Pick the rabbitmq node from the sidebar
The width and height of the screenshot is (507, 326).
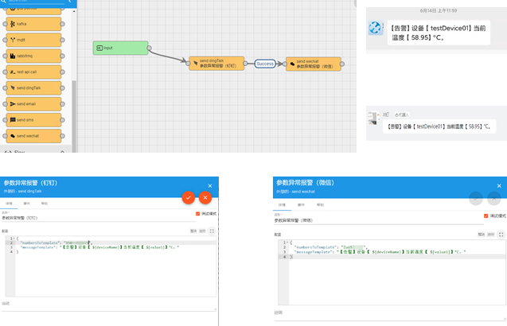tap(34, 56)
